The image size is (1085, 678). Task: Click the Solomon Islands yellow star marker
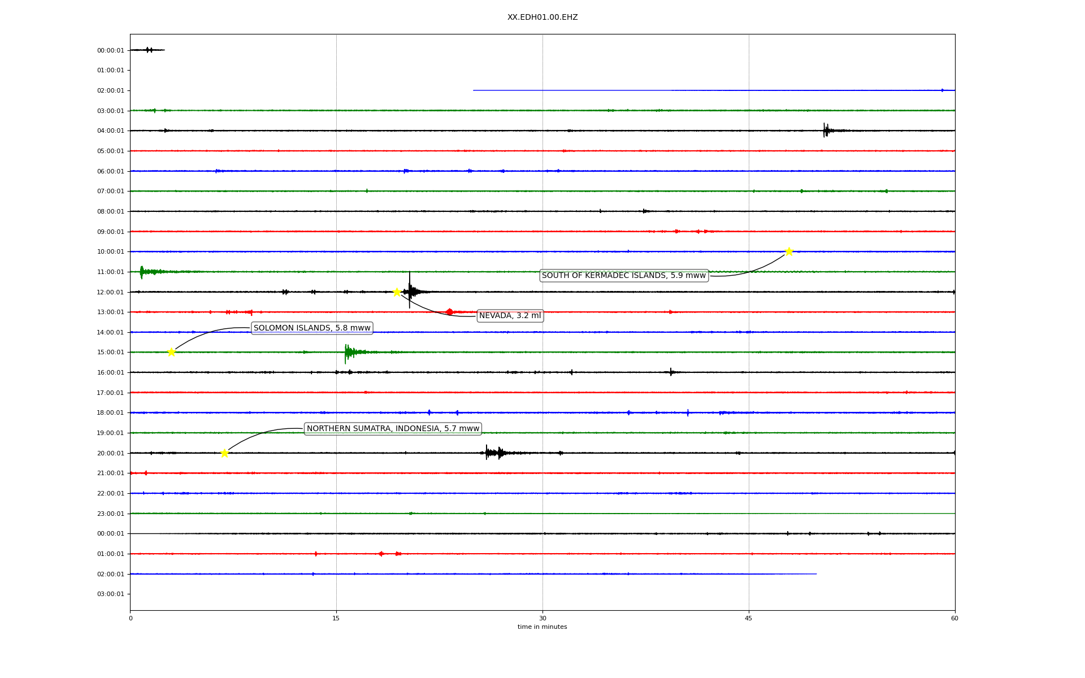[171, 352]
